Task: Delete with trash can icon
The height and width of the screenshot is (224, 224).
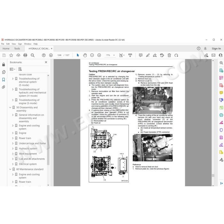Action: tap(169, 55)
